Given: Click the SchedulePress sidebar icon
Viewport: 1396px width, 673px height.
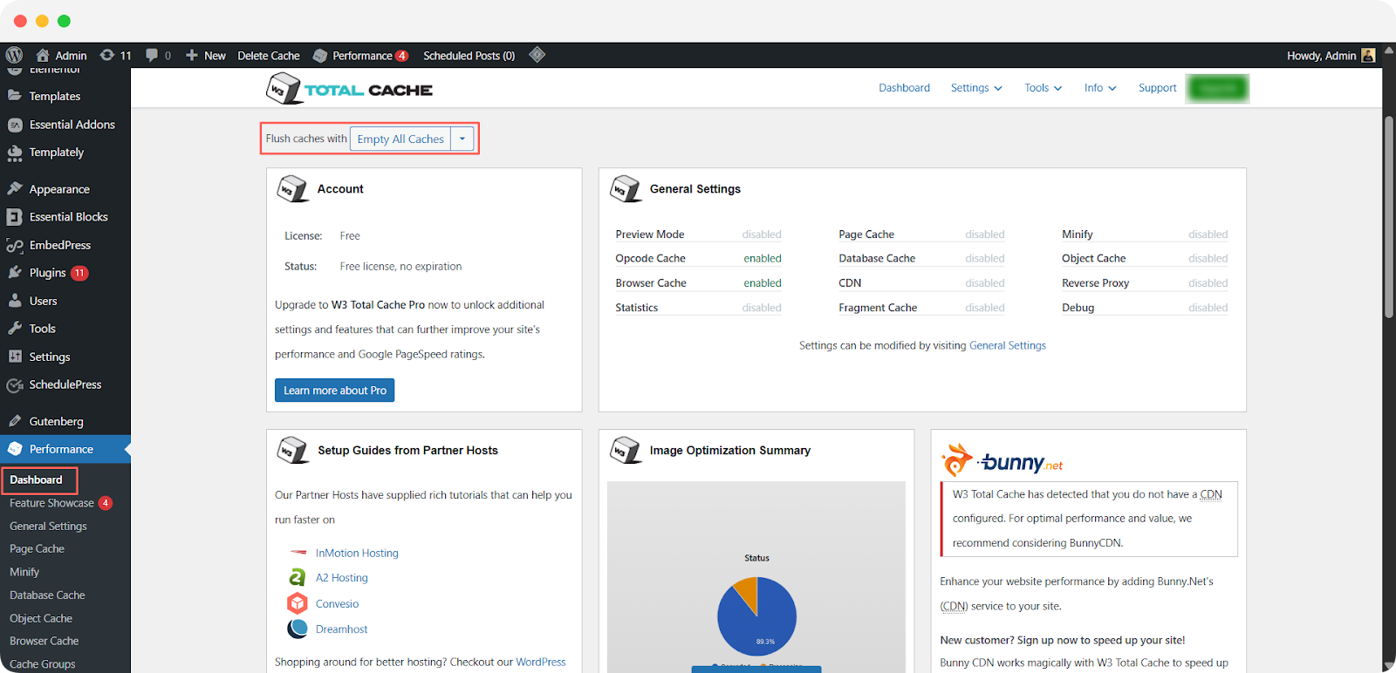Looking at the screenshot, I should [15, 384].
